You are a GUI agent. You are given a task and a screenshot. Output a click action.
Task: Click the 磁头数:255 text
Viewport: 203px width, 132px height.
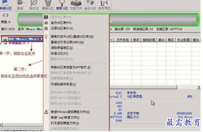click(122, 29)
